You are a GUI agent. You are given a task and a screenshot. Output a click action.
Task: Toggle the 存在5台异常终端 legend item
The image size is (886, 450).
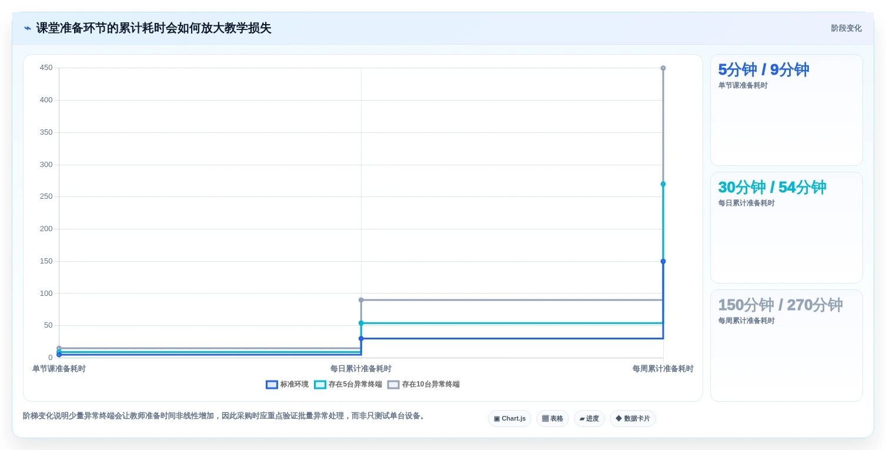point(348,385)
